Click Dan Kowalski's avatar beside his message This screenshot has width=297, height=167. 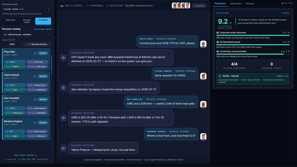(x=203, y=105)
